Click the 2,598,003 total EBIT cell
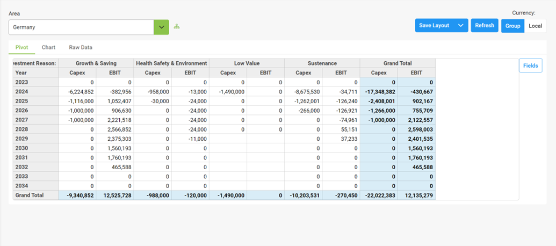 point(417,129)
